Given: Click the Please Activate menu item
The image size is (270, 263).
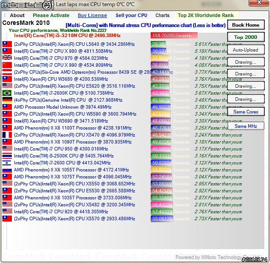Looking at the screenshot, I should tap(51, 15).
